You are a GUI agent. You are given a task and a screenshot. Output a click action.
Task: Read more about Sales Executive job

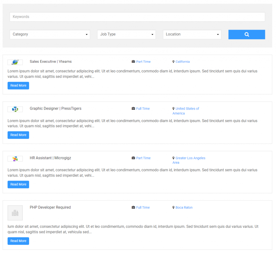click(x=18, y=86)
